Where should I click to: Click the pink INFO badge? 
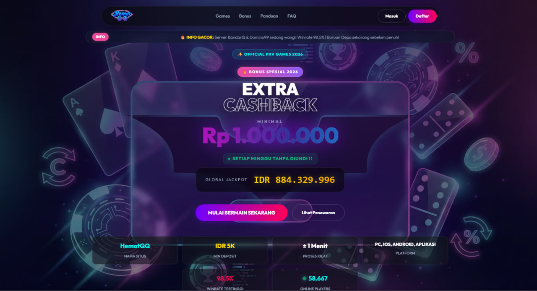point(100,37)
